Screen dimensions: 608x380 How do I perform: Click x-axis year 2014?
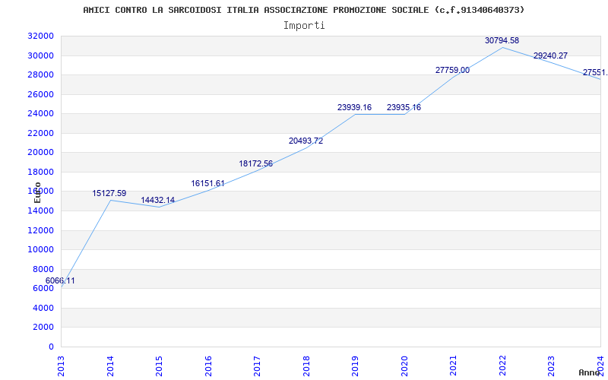tap(110, 366)
